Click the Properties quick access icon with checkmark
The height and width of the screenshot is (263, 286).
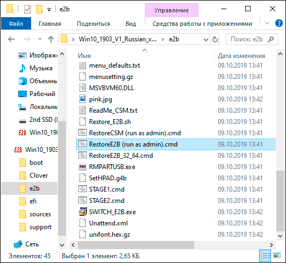(27, 9)
